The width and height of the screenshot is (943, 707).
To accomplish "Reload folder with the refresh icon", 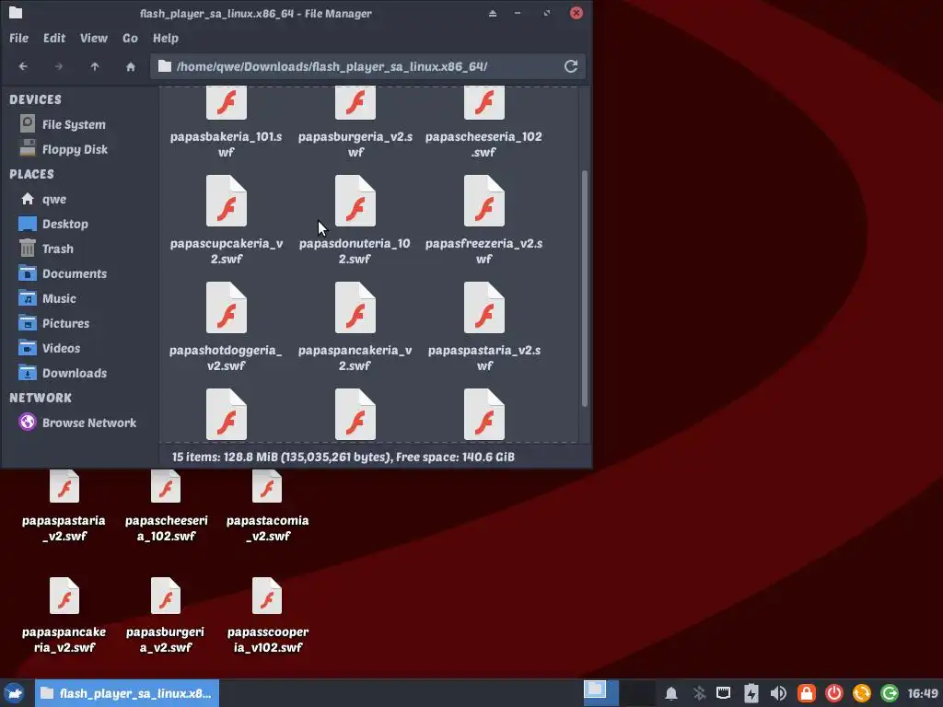I will tap(571, 66).
